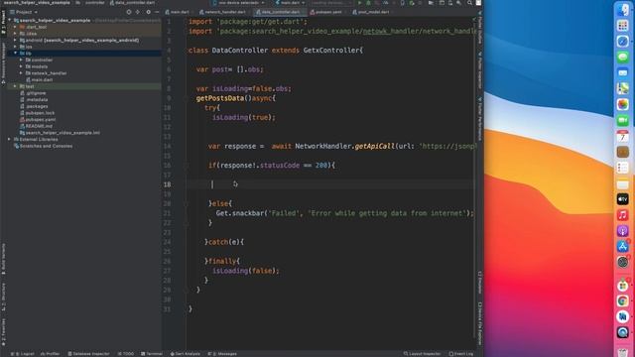
Task: Expand the netowk_handler folder
Action: pyautogui.click(x=21, y=73)
